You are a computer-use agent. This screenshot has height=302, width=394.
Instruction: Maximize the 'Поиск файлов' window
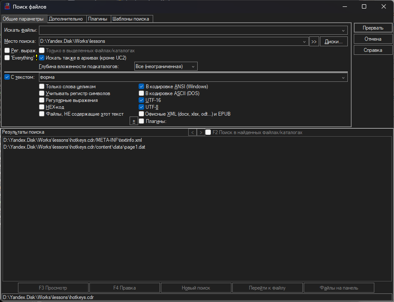(x=364, y=6)
